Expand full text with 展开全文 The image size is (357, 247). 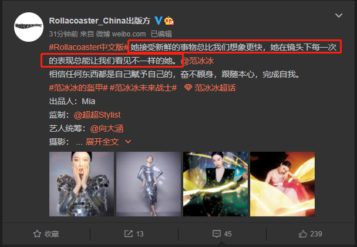(102, 142)
